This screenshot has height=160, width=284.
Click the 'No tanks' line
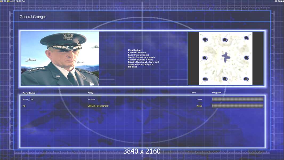coord(132,67)
